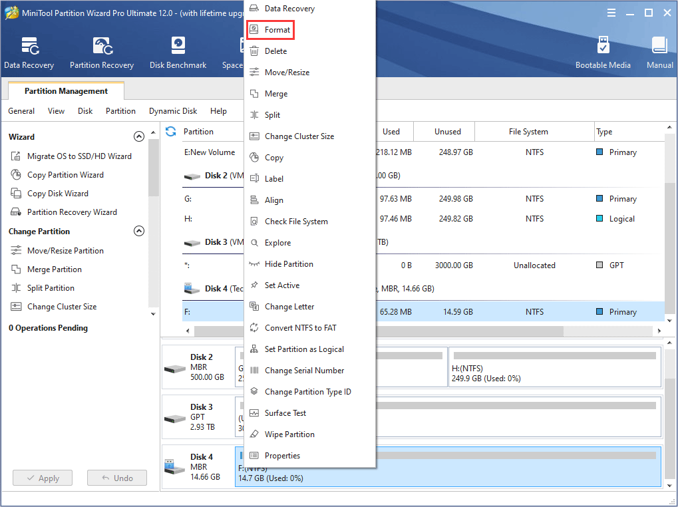The image size is (678, 507).
Task: Start the Copy Partition Wizard
Action: (57, 174)
